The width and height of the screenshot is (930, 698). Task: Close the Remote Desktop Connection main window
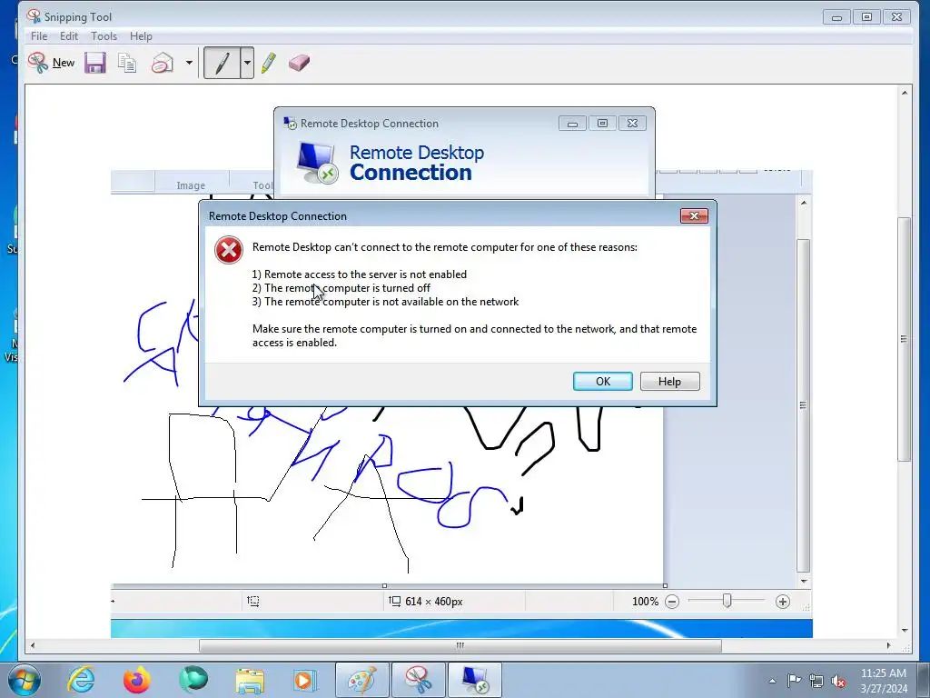pos(632,124)
